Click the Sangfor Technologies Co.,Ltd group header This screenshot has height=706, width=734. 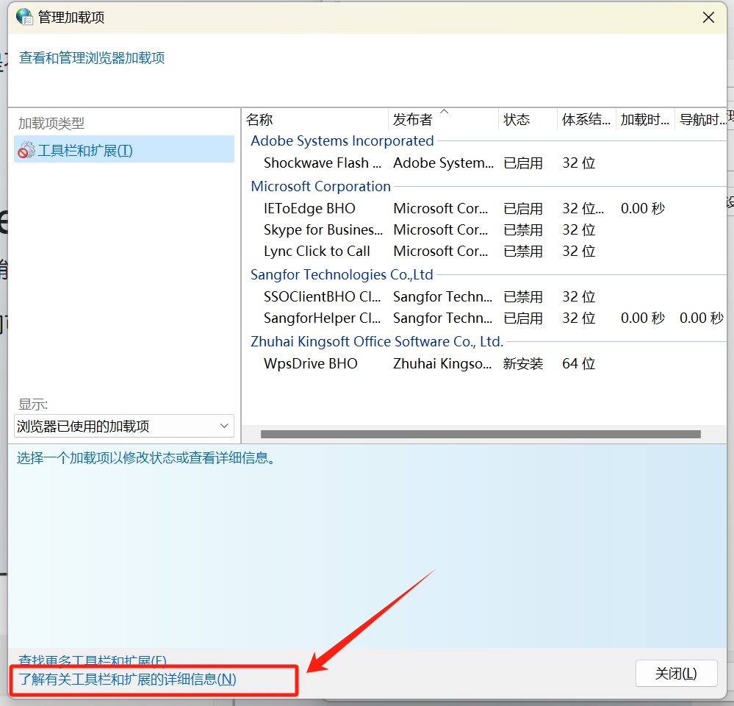(x=342, y=275)
